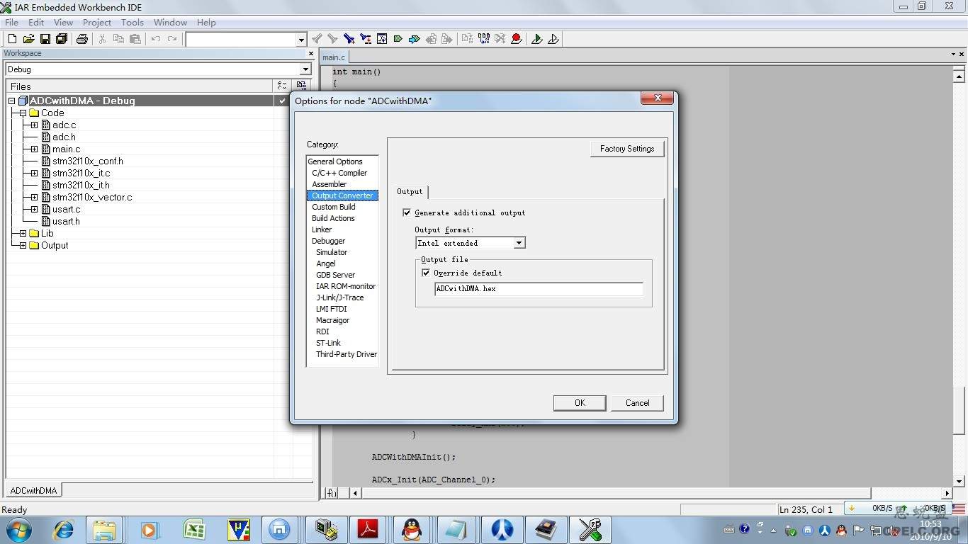Click the editor horizontal scrollbar left arrow
Image resolution: width=968 pixels, height=544 pixels.
tap(355, 493)
